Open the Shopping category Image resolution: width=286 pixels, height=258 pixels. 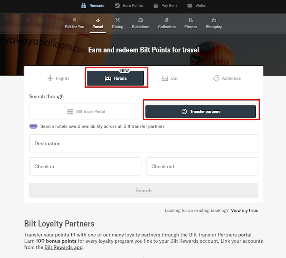(214, 23)
